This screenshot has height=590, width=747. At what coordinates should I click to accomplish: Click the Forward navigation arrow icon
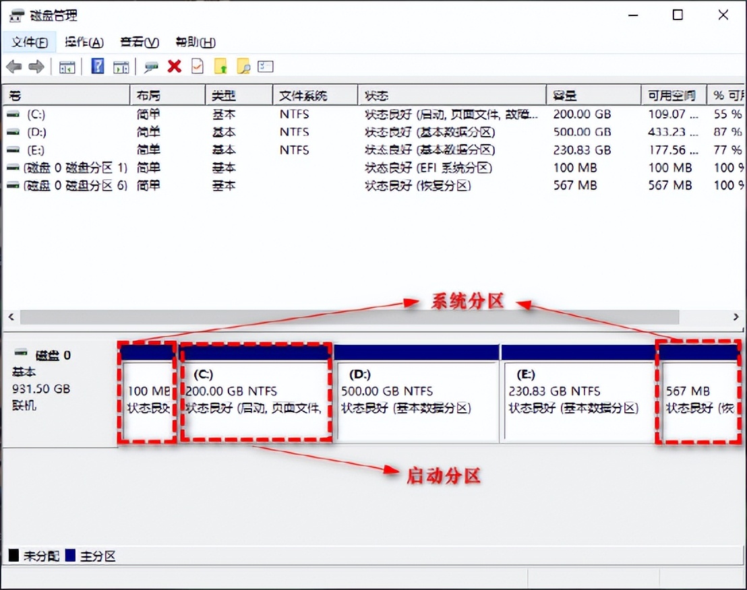[x=35, y=66]
